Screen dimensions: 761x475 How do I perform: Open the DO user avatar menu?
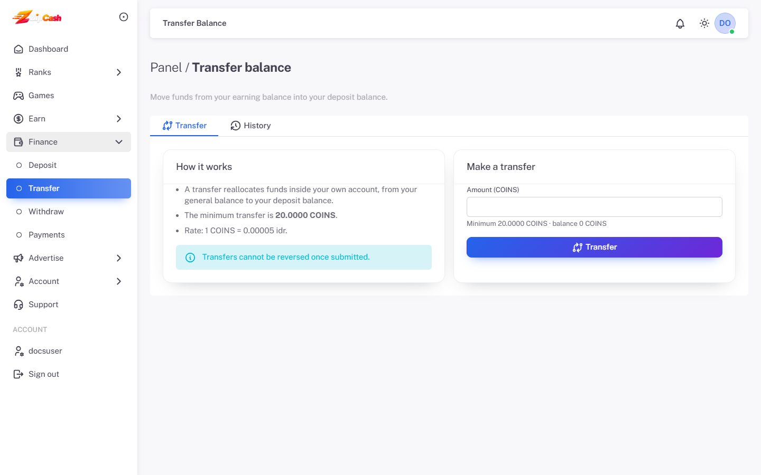tap(725, 23)
